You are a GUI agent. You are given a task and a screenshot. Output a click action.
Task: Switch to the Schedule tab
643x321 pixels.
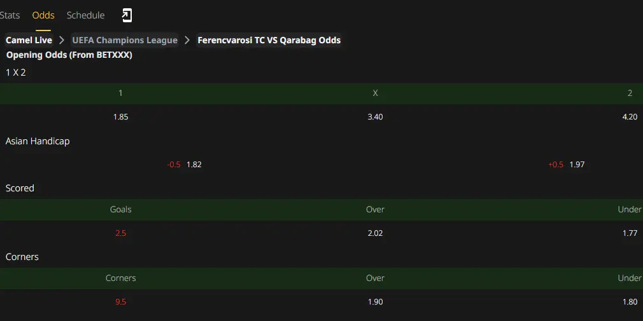click(x=86, y=15)
